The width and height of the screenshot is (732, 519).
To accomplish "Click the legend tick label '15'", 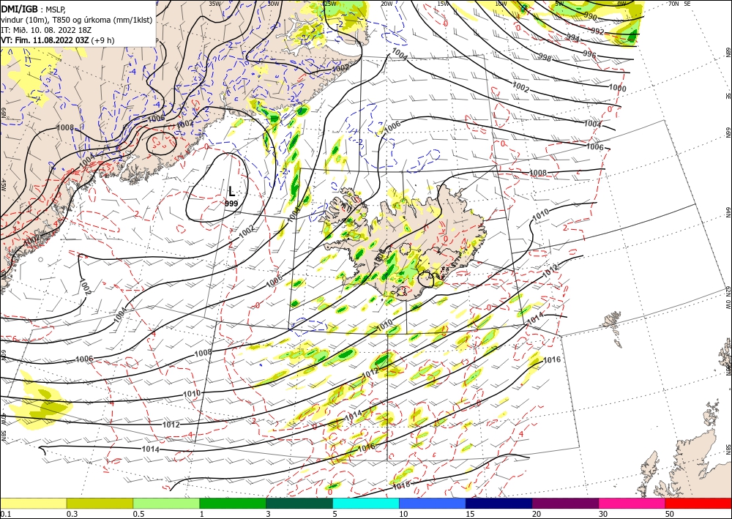I will pyautogui.click(x=470, y=514).
